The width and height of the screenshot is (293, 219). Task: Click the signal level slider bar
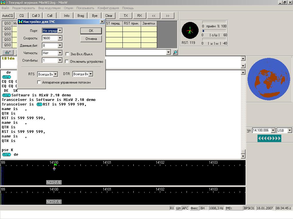(214, 31)
